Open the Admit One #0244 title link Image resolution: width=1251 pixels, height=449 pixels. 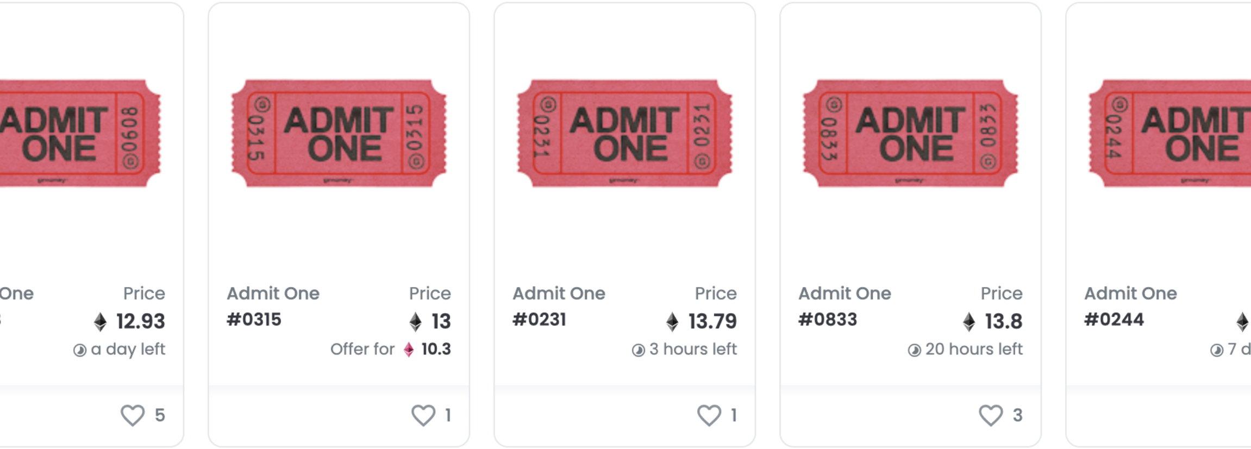click(x=1131, y=307)
